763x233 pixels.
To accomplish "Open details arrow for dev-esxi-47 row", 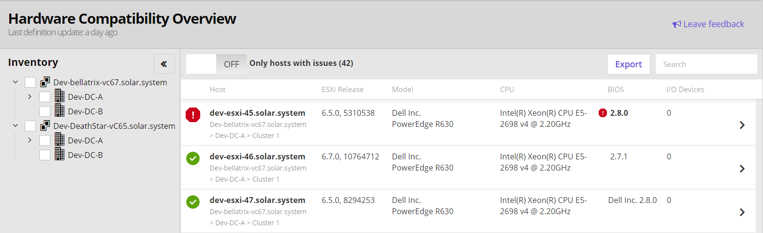I will point(742,212).
